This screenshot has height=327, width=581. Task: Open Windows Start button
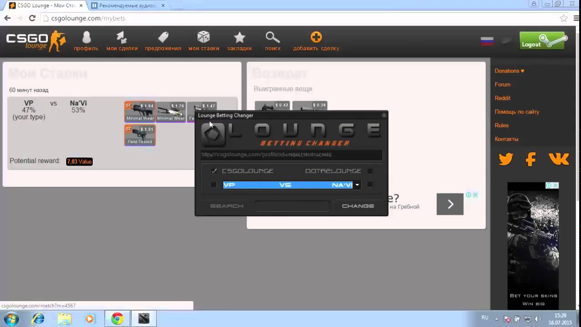coord(11,319)
